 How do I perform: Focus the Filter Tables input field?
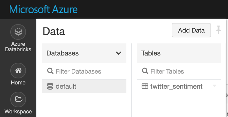[x=179, y=71]
